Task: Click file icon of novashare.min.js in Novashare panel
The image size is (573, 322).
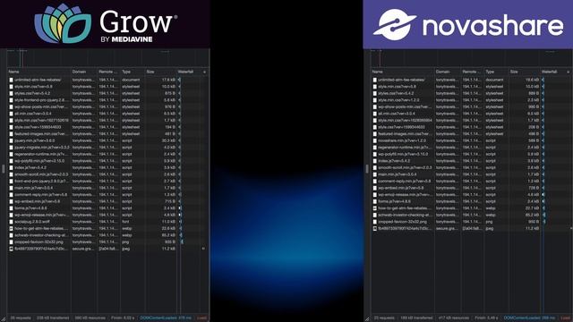Action: pos(374,140)
